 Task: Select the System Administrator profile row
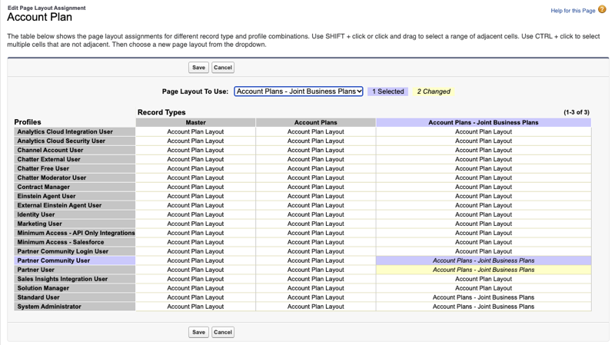(x=75, y=307)
